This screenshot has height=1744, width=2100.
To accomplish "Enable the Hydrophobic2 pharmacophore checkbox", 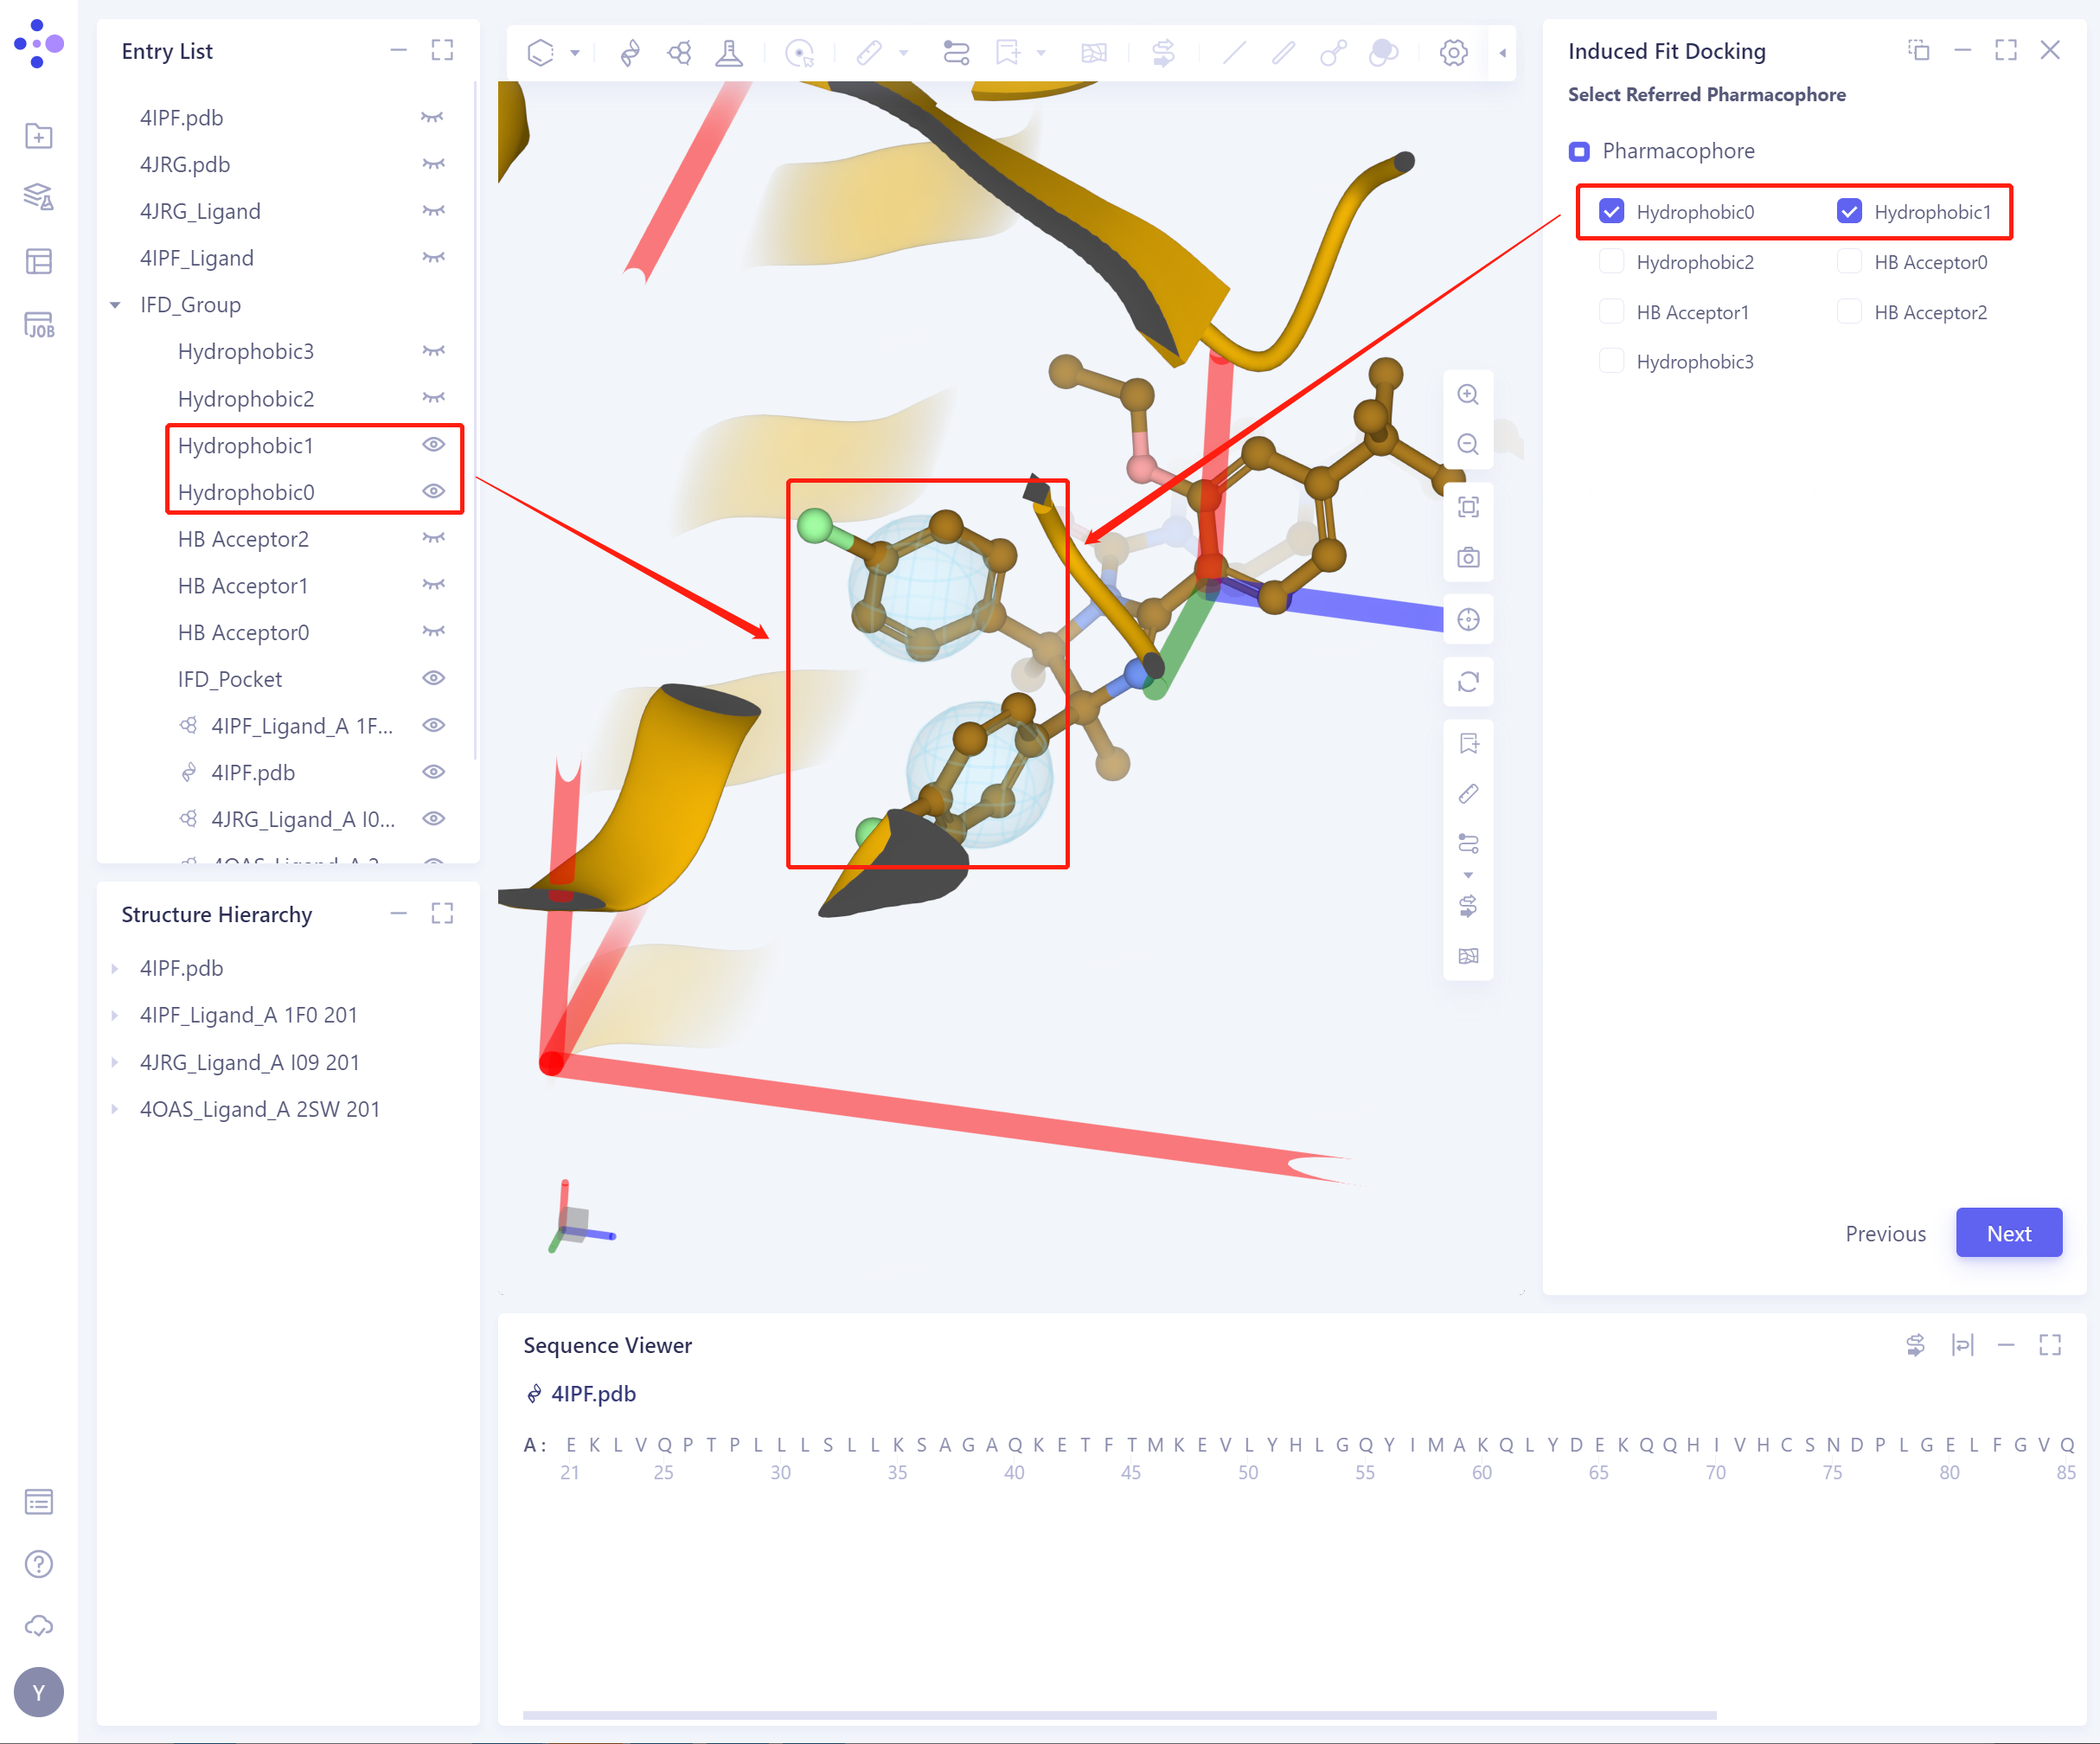I will (1611, 261).
